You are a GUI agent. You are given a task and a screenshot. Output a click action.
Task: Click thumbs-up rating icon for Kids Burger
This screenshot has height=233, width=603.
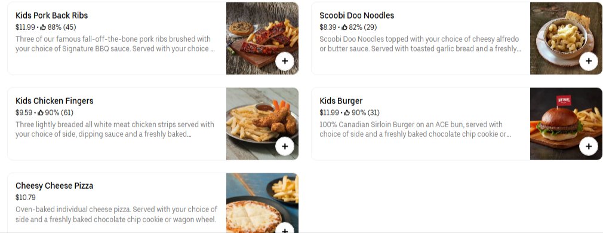(347, 113)
